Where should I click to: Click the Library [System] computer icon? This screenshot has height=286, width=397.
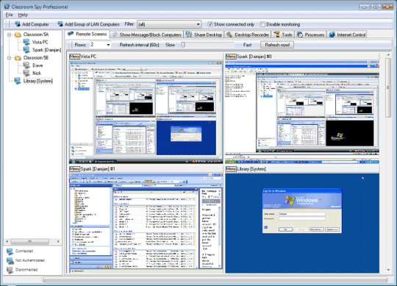pyautogui.click(x=18, y=81)
